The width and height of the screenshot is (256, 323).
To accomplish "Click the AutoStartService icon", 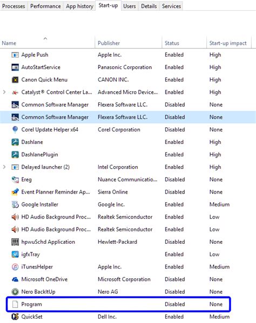I will (x=15, y=67).
